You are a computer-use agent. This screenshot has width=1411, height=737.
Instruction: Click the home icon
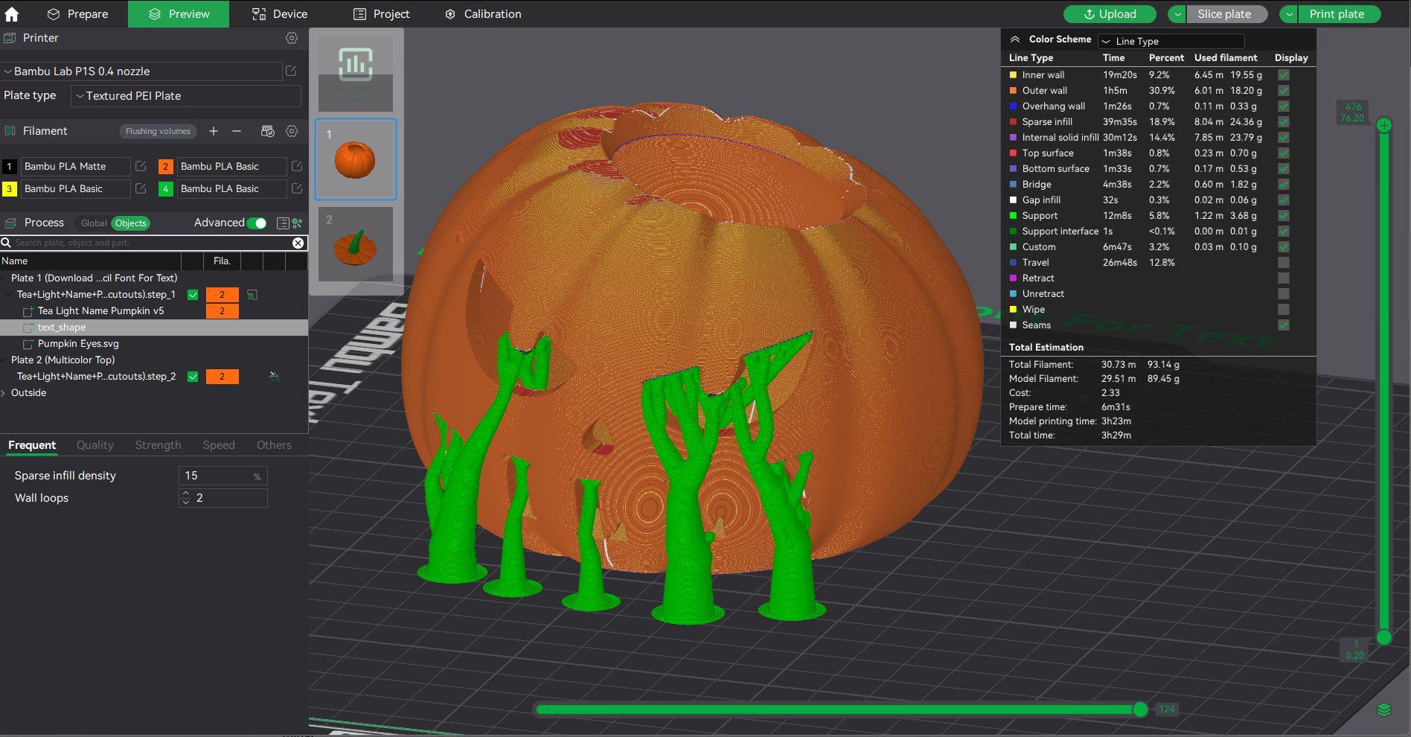[x=12, y=14]
